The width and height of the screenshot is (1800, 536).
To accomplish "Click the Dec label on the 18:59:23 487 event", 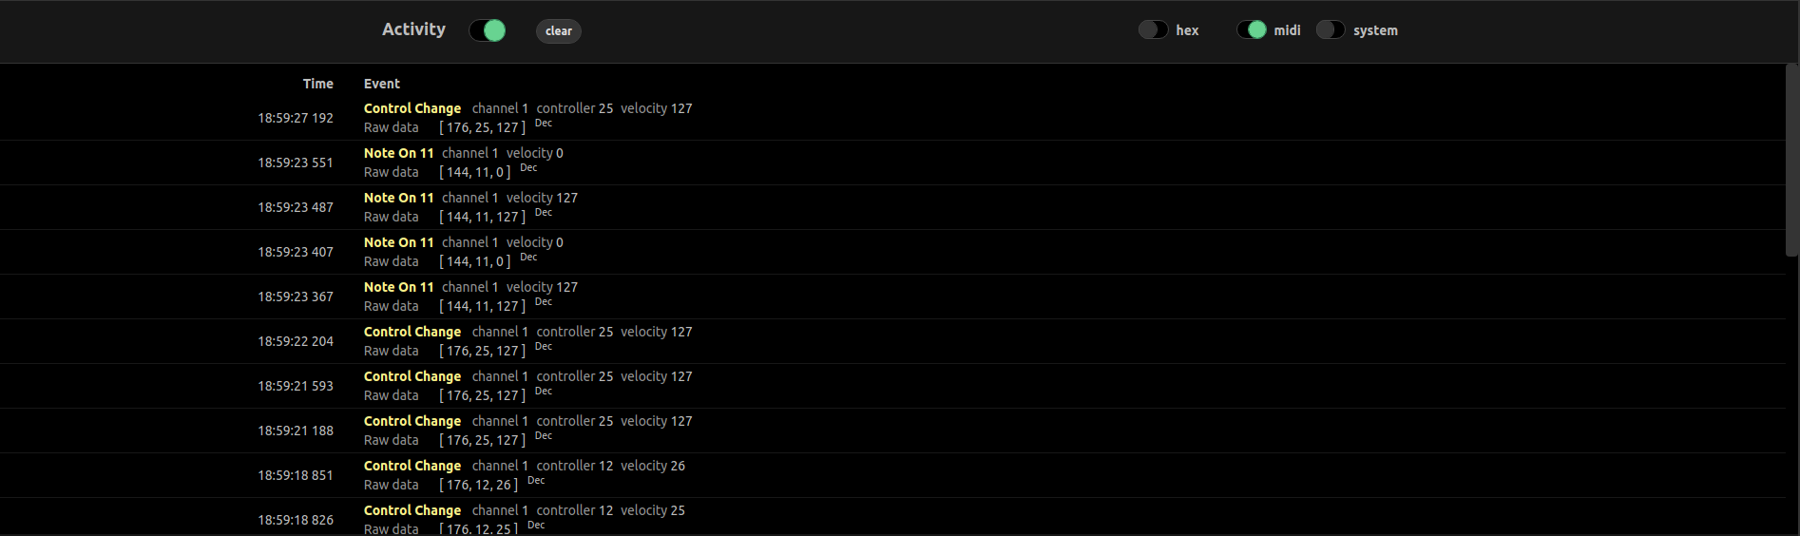I will pos(544,213).
